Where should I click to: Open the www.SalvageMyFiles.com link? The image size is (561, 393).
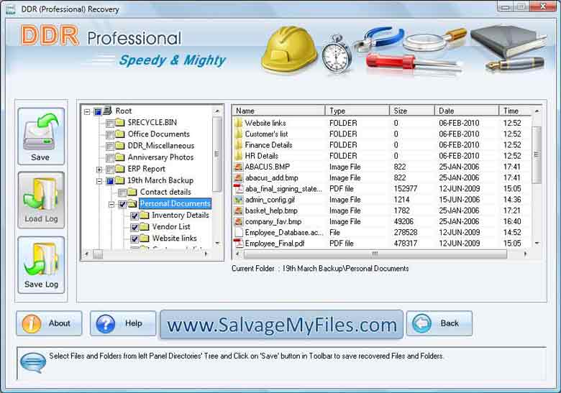click(x=281, y=325)
